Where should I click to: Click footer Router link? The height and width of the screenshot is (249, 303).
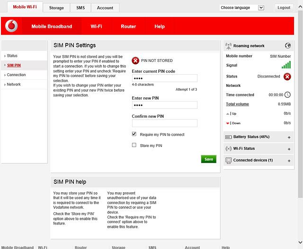[81, 247]
